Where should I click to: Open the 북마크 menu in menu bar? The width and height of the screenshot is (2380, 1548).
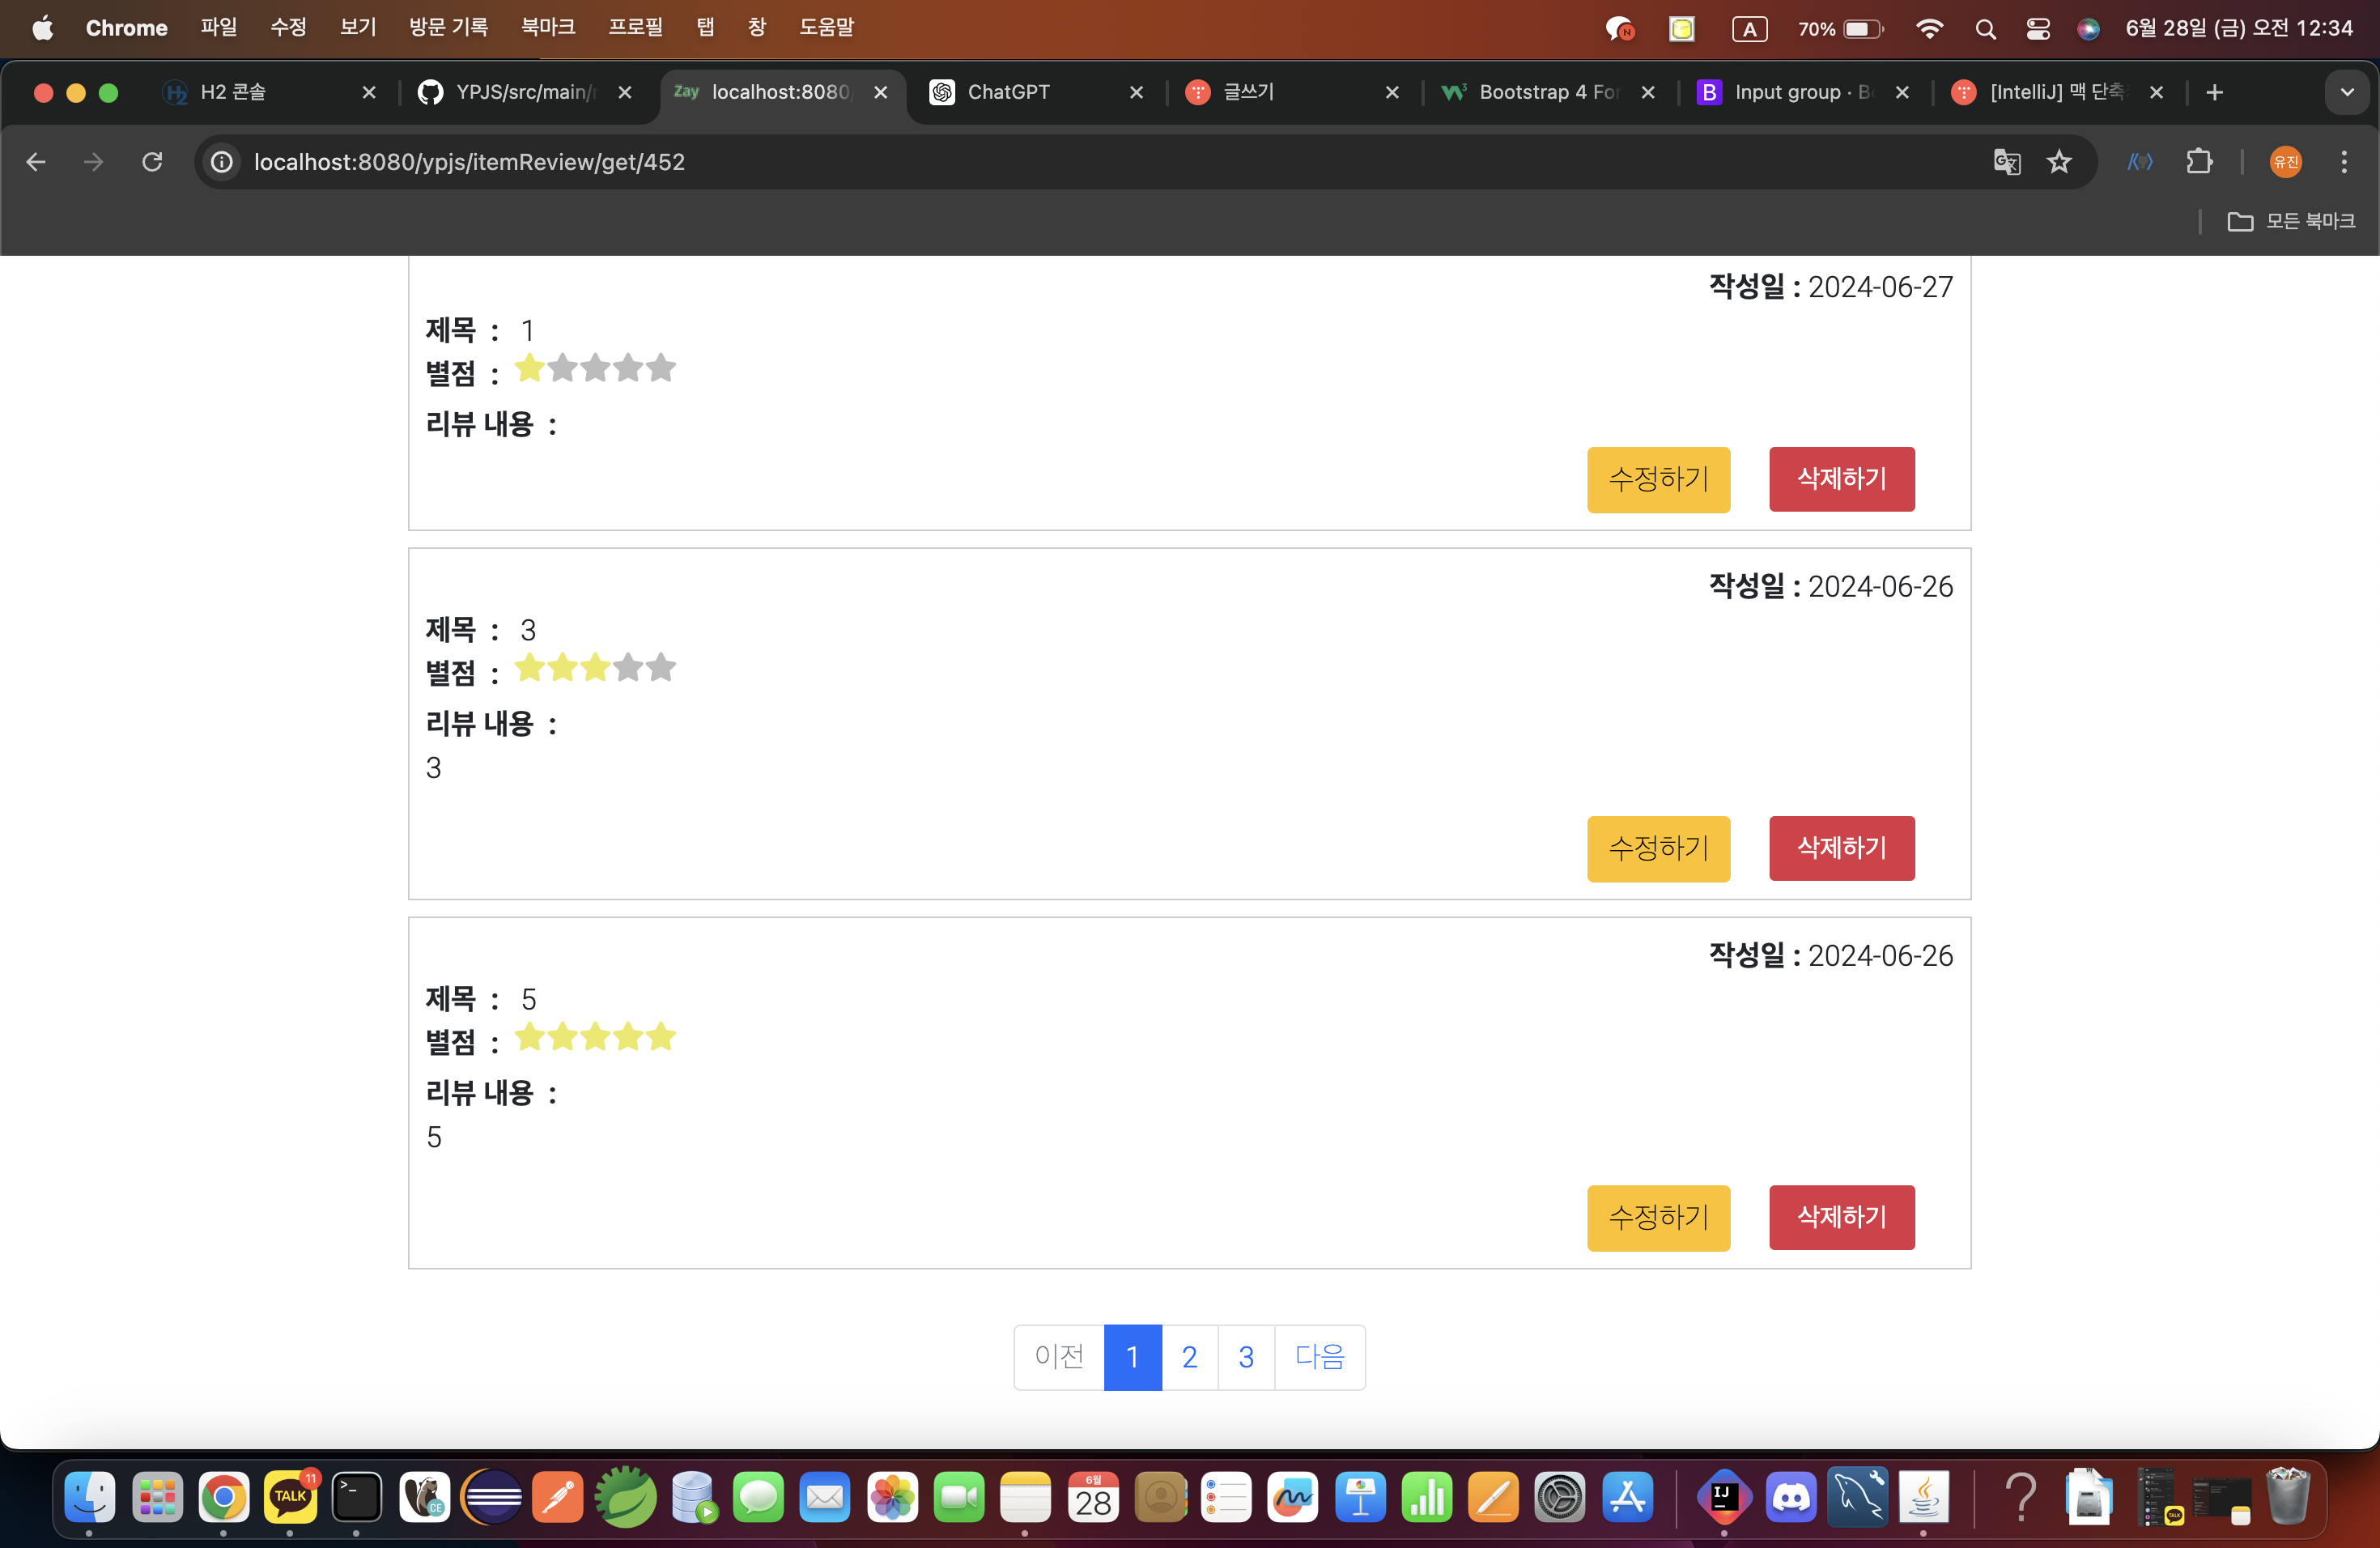point(548,28)
